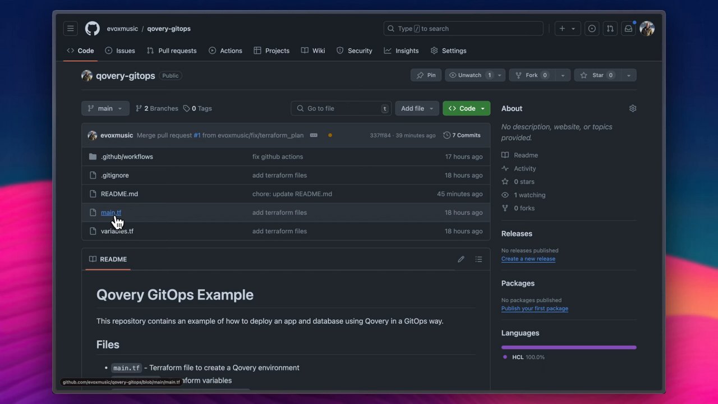View the 0 forks list

pyautogui.click(x=518, y=208)
